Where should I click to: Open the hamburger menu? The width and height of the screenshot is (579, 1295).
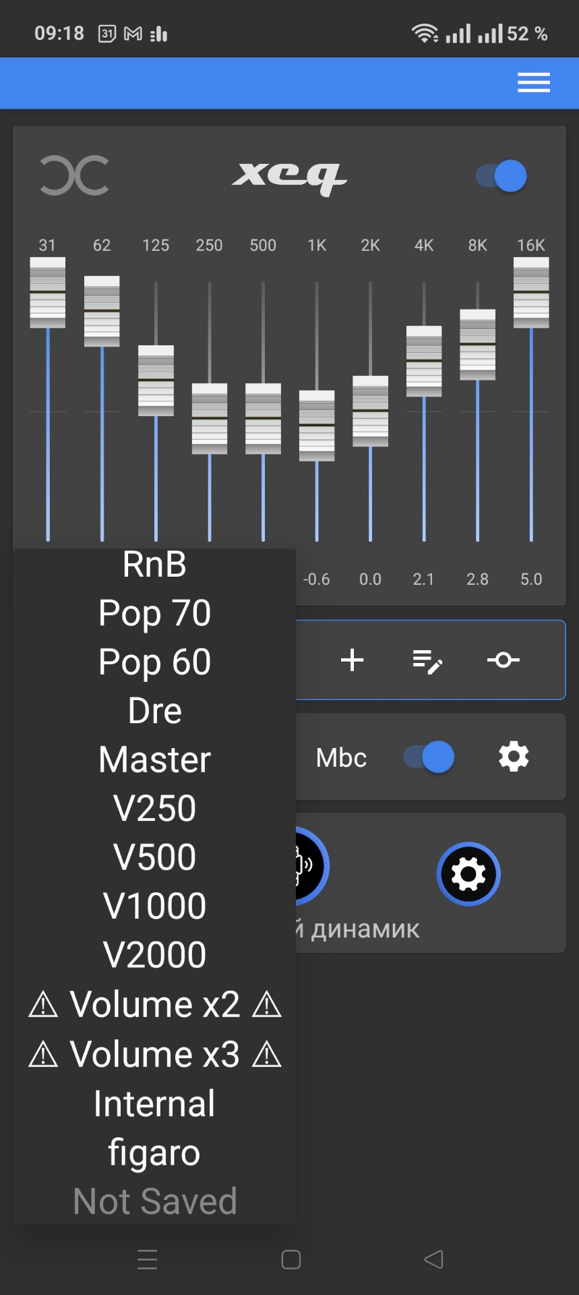[x=533, y=83]
